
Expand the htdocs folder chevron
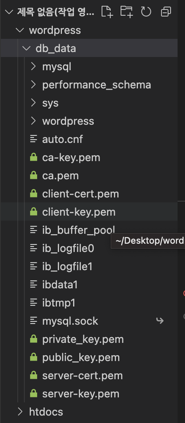click(x=20, y=412)
